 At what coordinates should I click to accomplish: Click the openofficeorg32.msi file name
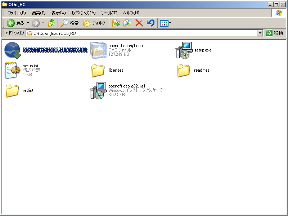click(127, 86)
